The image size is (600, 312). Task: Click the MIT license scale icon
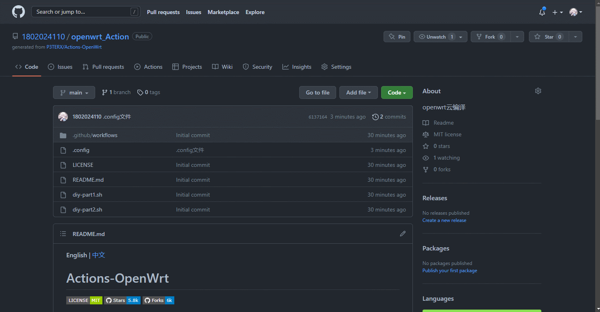(x=426, y=134)
